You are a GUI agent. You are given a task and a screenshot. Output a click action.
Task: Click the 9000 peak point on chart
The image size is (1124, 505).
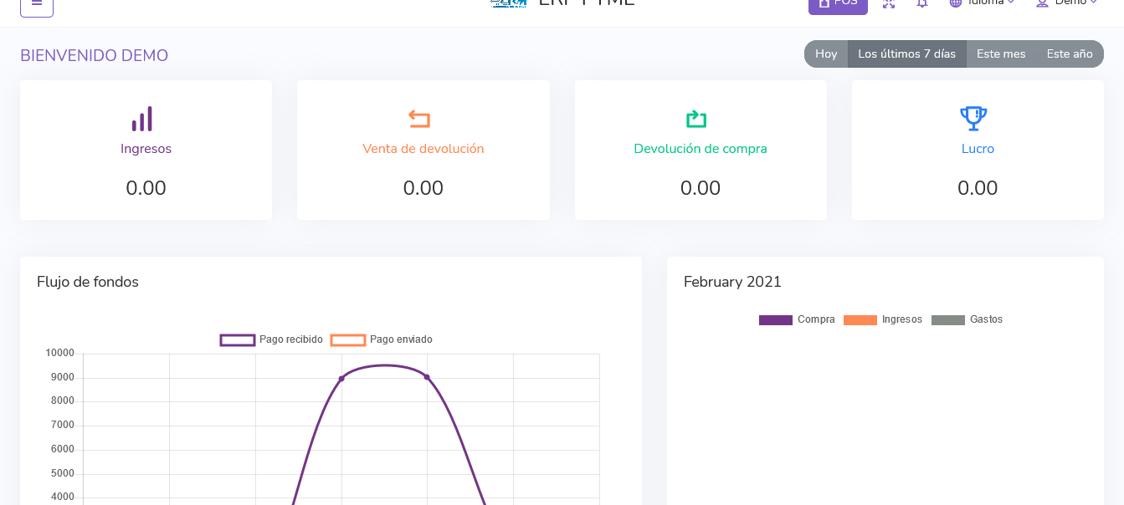point(341,379)
